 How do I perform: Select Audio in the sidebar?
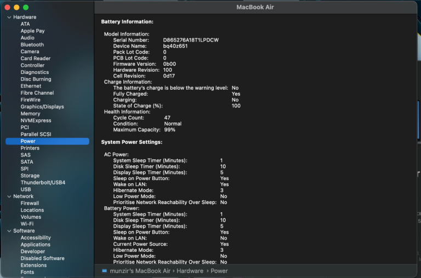tap(27, 38)
